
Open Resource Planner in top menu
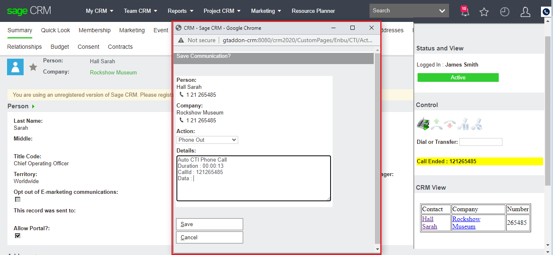[x=313, y=11]
